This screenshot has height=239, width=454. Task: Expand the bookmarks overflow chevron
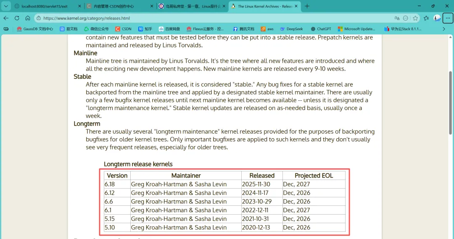[444, 29]
